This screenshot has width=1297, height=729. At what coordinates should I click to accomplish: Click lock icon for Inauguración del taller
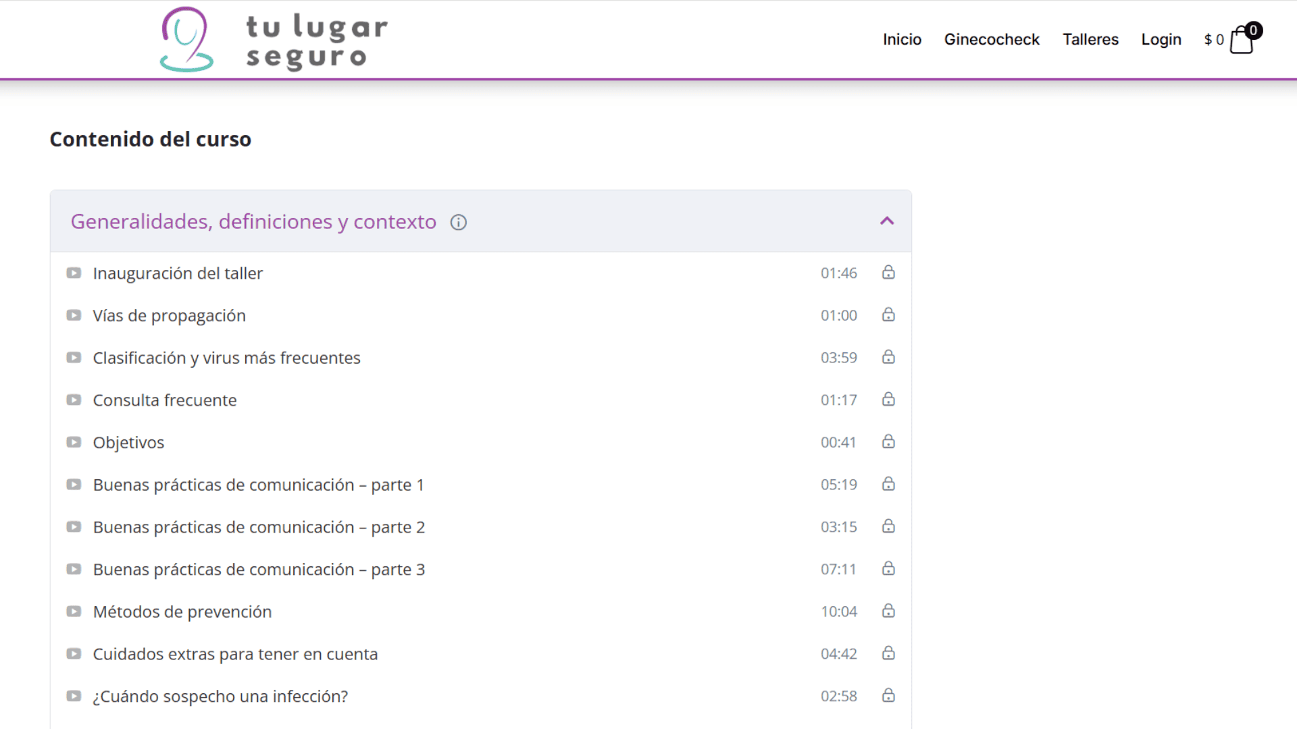tap(888, 273)
